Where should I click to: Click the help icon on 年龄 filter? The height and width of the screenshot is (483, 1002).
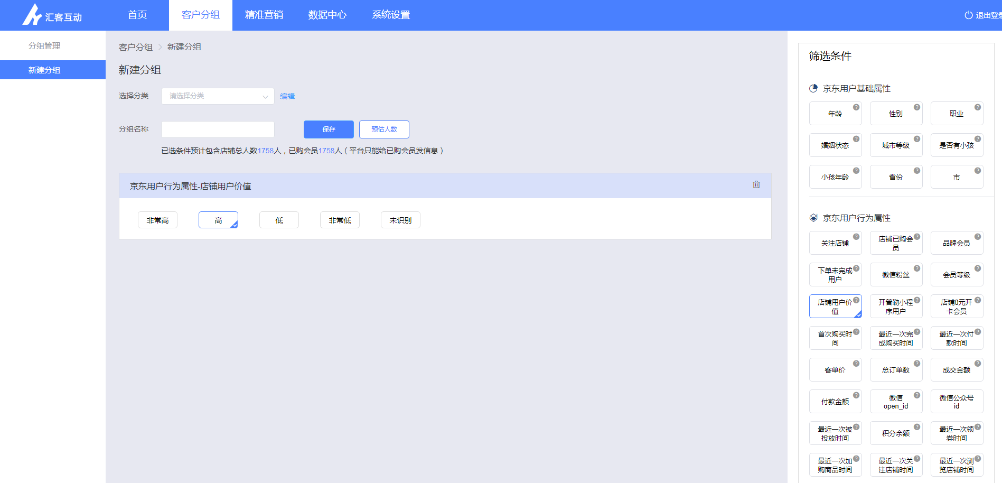pyautogui.click(x=856, y=107)
